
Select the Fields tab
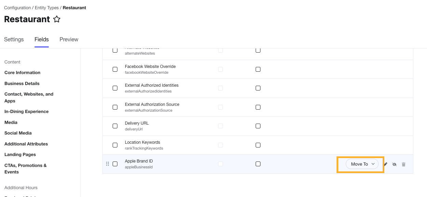point(42,40)
